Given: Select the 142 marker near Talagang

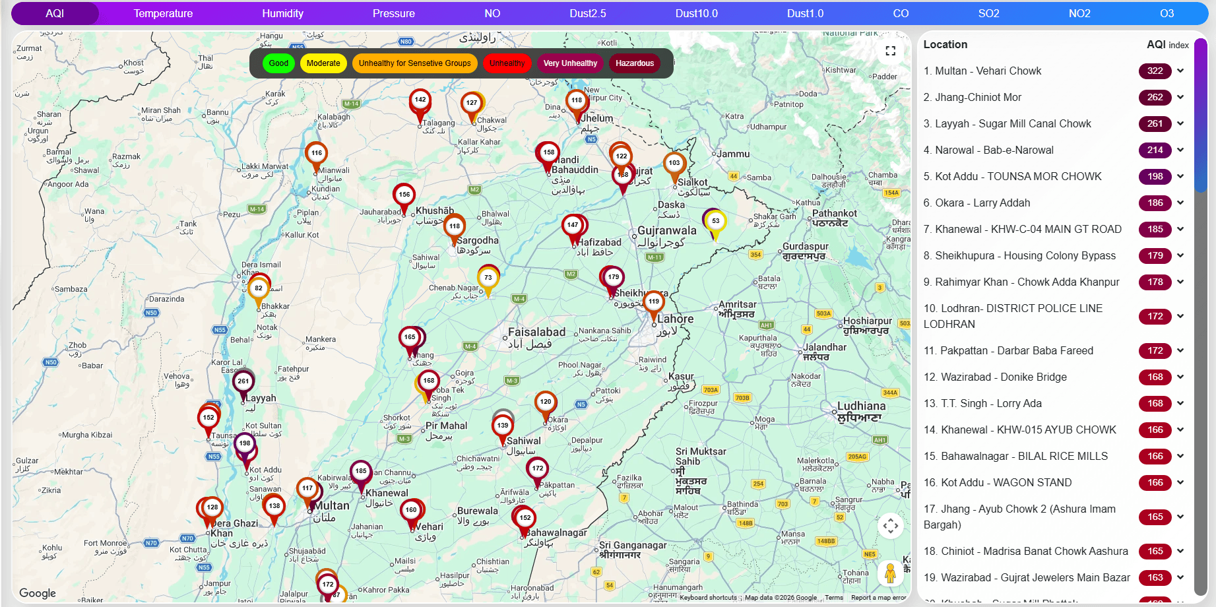Looking at the screenshot, I should point(420,106).
